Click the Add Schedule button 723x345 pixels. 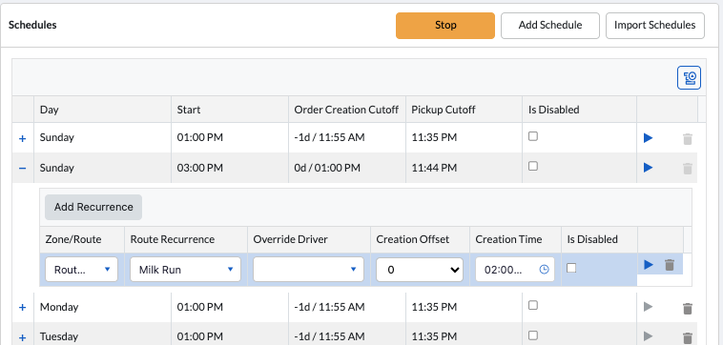pos(550,26)
